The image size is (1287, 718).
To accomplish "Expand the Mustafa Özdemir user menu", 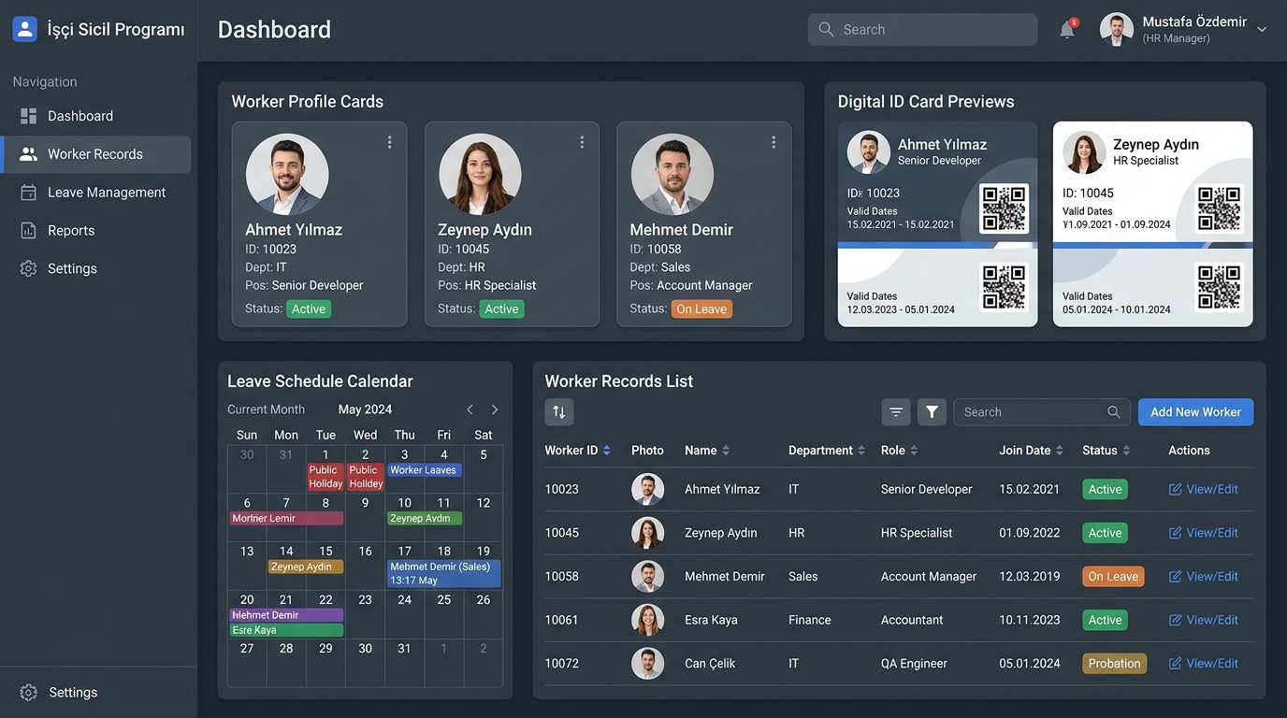I will click(x=1262, y=30).
